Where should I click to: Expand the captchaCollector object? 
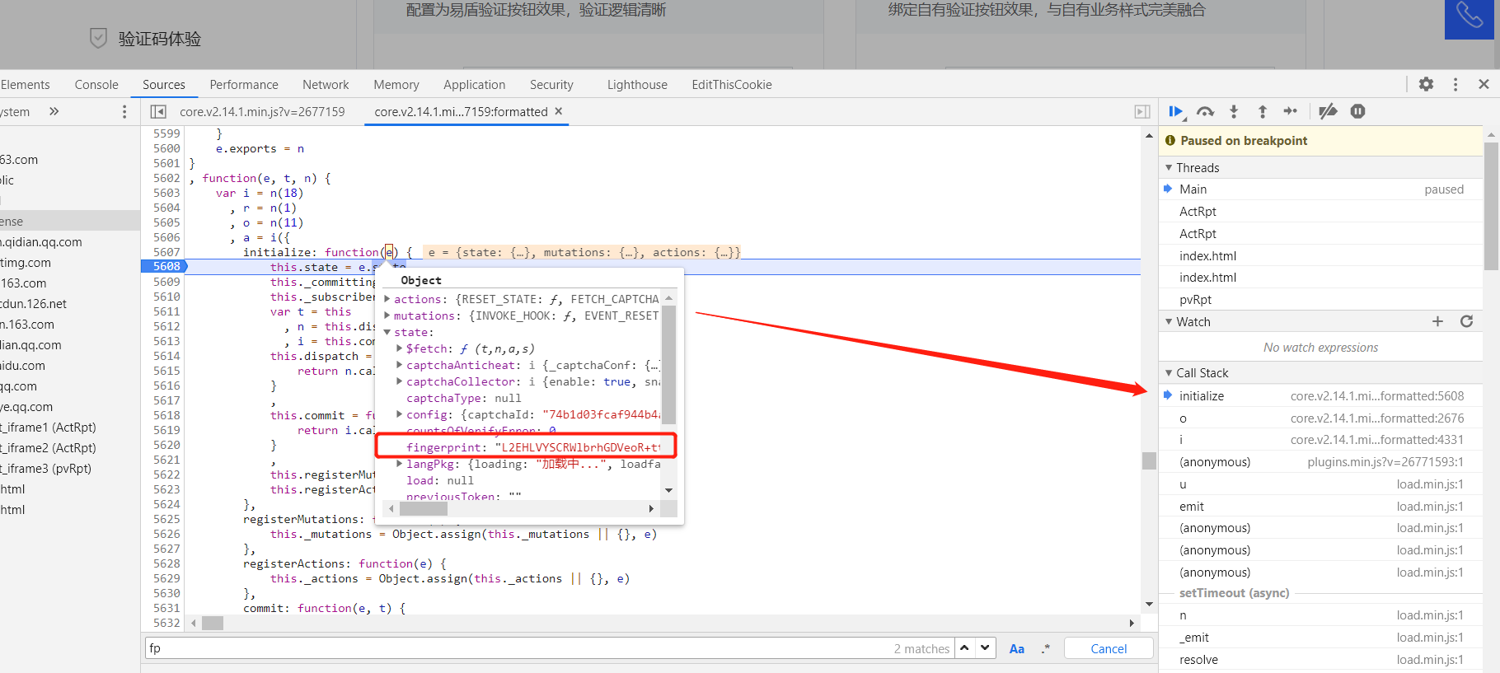click(400, 381)
